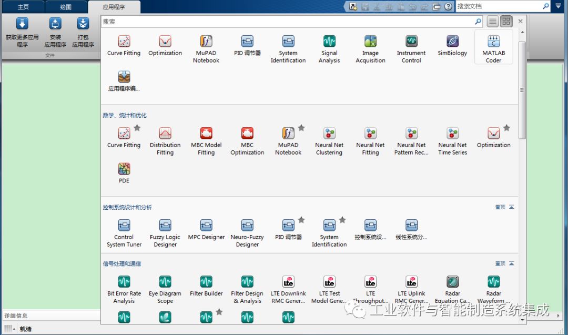Focus the 搜索 field in the app gallery

[288, 22]
